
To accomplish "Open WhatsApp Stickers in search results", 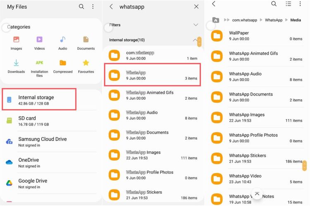I will pyautogui.click(x=153, y=195).
